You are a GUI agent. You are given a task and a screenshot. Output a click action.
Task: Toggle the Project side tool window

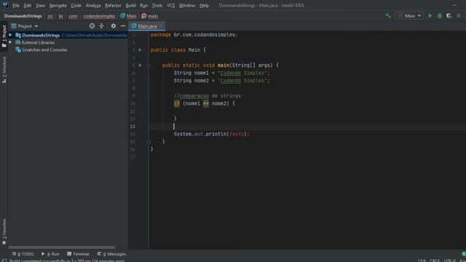point(4,36)
